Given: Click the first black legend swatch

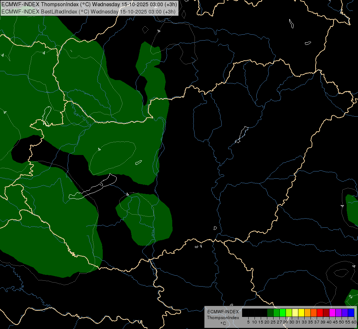Looking at the screenshot, I should (245, 313).
